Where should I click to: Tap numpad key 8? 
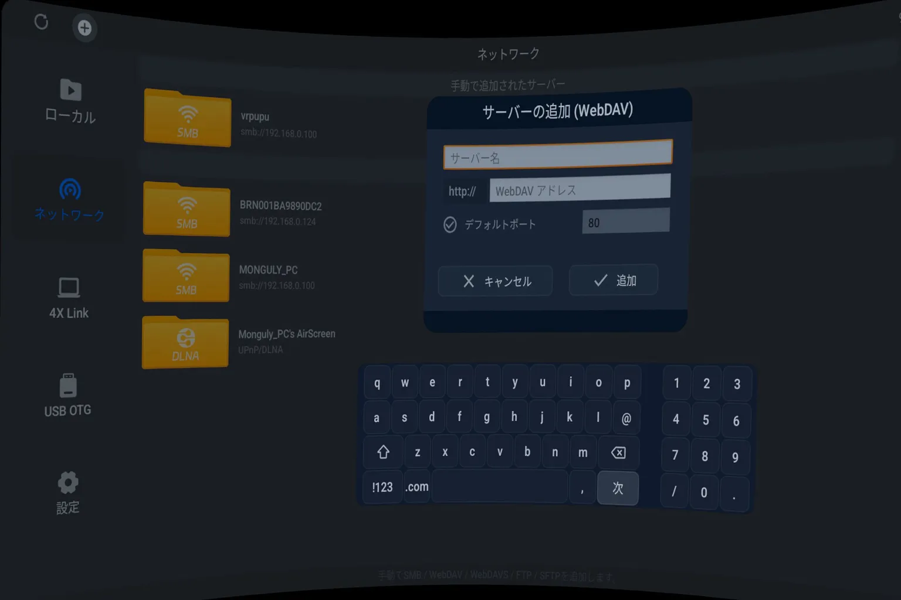pos(705,456)
